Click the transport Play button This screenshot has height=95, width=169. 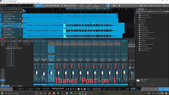point(82,89)
